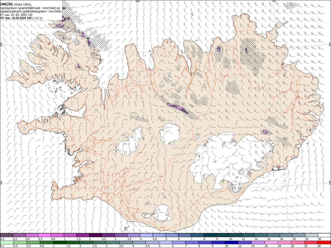Click the pale green 0.1–0.3 swatch in bottom legend row
The height and width of the screenshot is (248, 331).
pyautogui.click(x=7, y=243)
